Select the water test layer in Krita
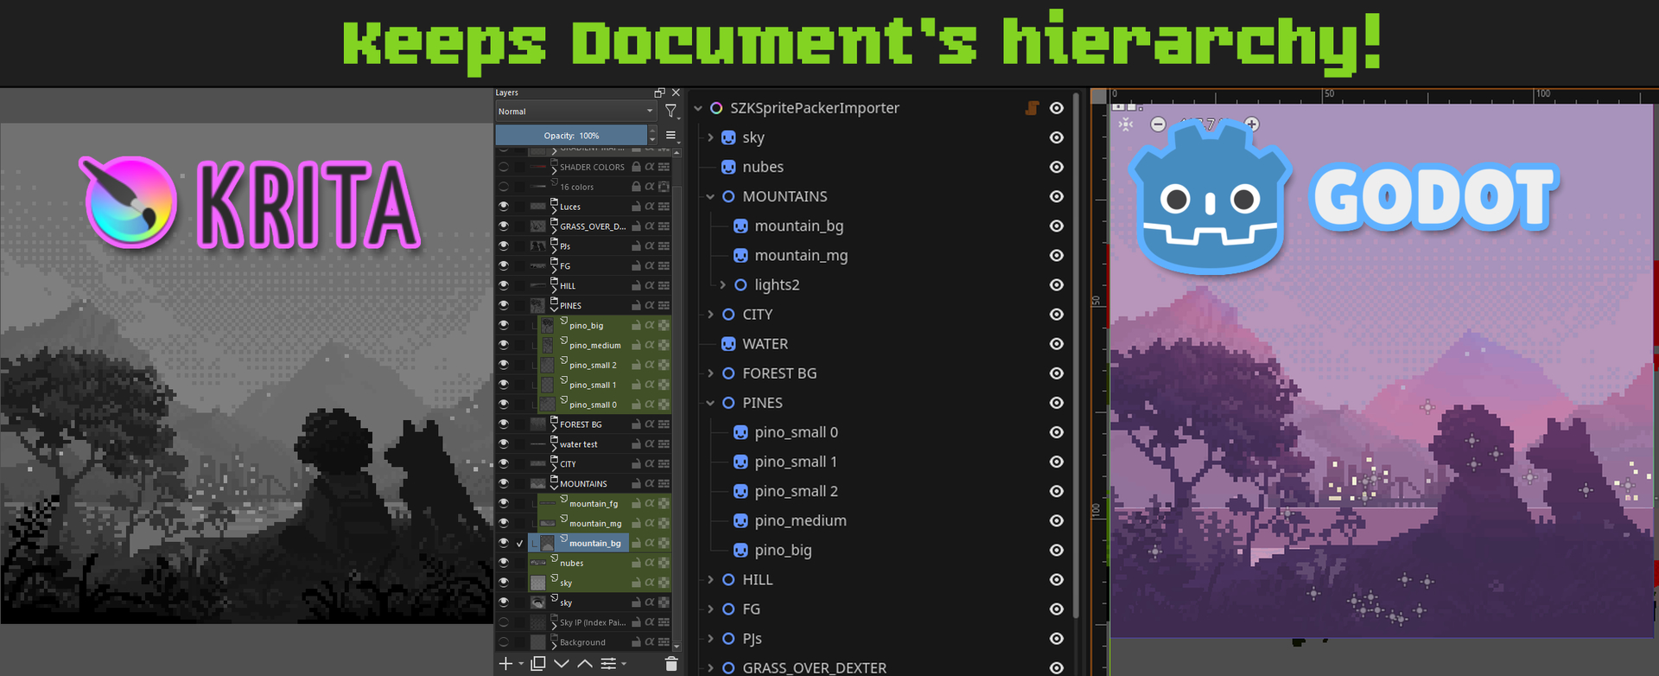The width and height of the screenshot is (1659, 676). pyautogui.click(x=578, y=444)
